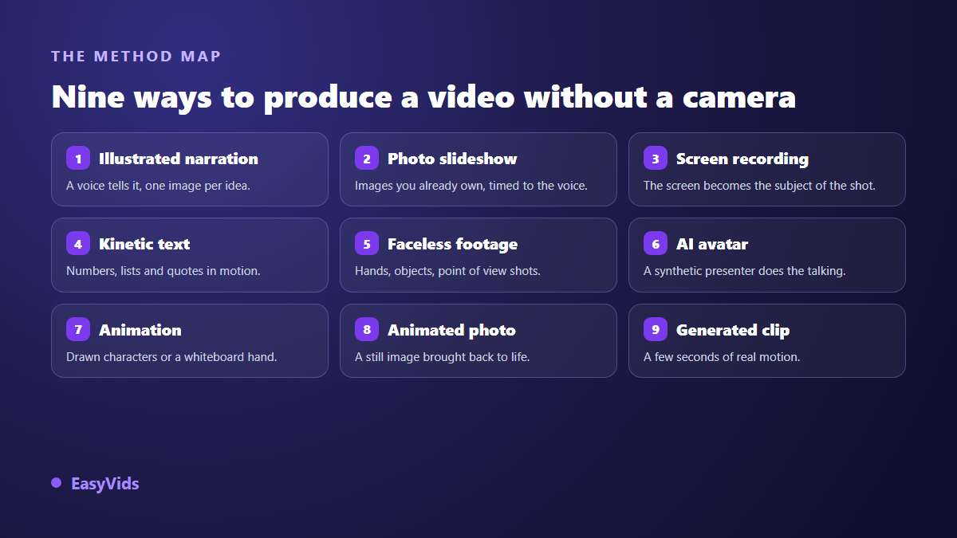This screenshot has height=538, width=957.
Task: Select the 'Animation' card title
Action: click(x=140, y=330)
